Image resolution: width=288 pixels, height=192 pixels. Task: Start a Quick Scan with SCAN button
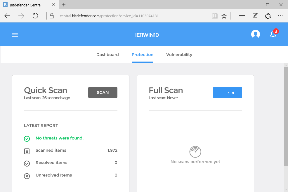click(x=103, y=92)
